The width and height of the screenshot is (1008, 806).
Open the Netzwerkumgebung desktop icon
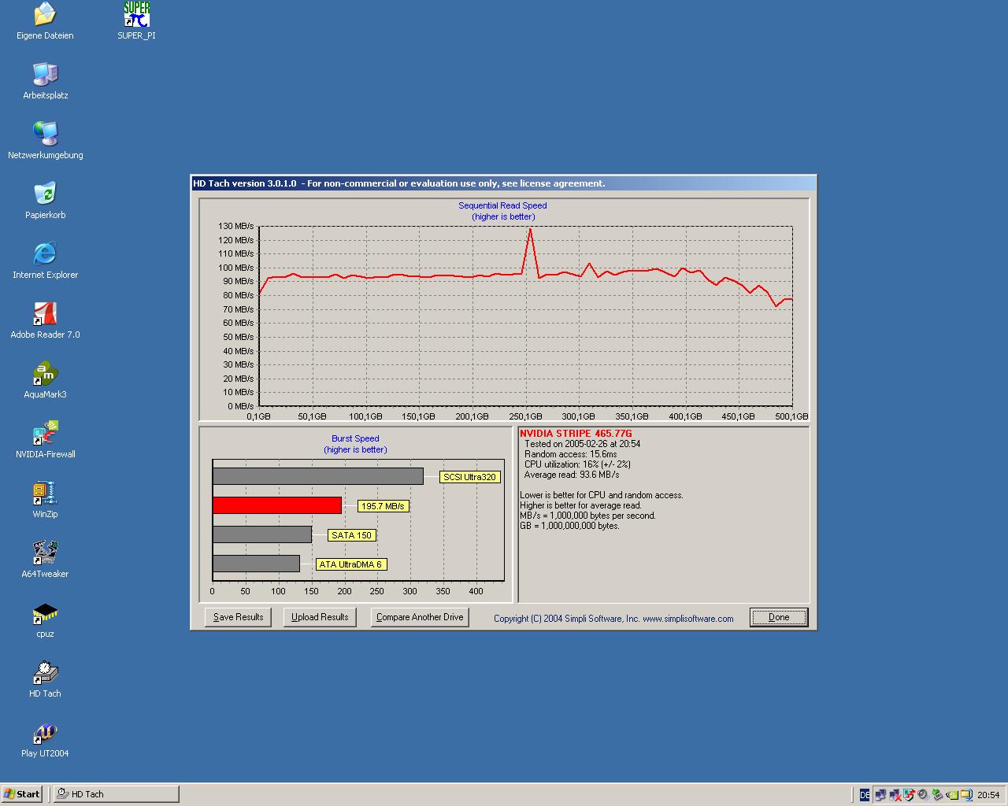click(45, 141)
